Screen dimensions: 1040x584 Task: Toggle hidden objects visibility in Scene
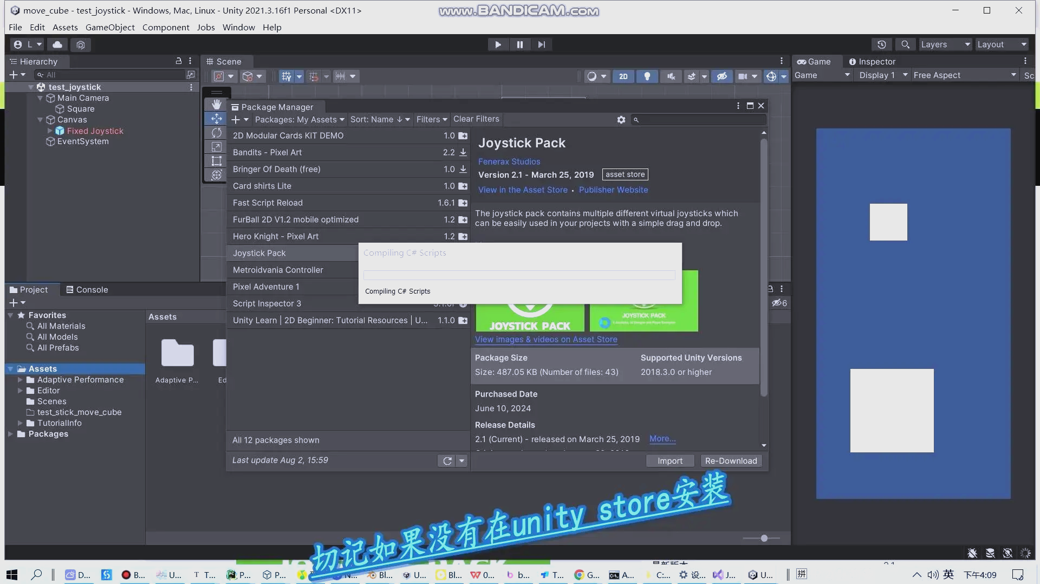(721, 76)
